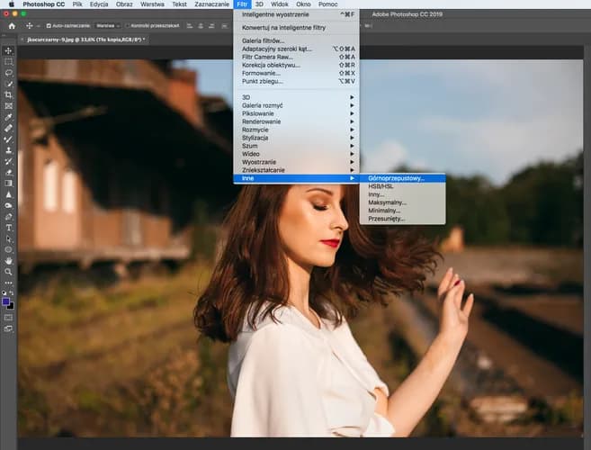Viewport: 591px width, 450px height.
Task: Select the Zoom magnifier tool
Action: 9,271
